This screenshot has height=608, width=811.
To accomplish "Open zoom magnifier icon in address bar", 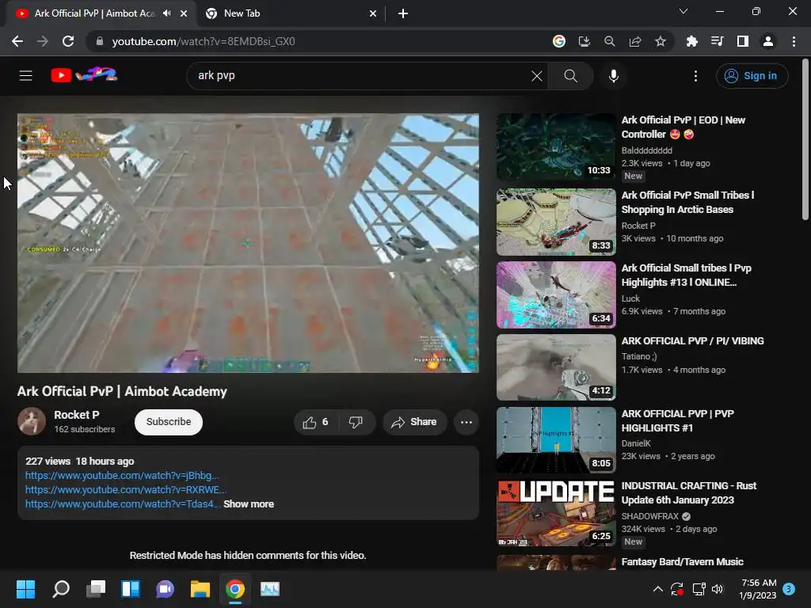I will point(610,41).
